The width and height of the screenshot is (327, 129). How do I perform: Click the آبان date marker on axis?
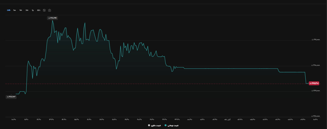tap(227, 119)
